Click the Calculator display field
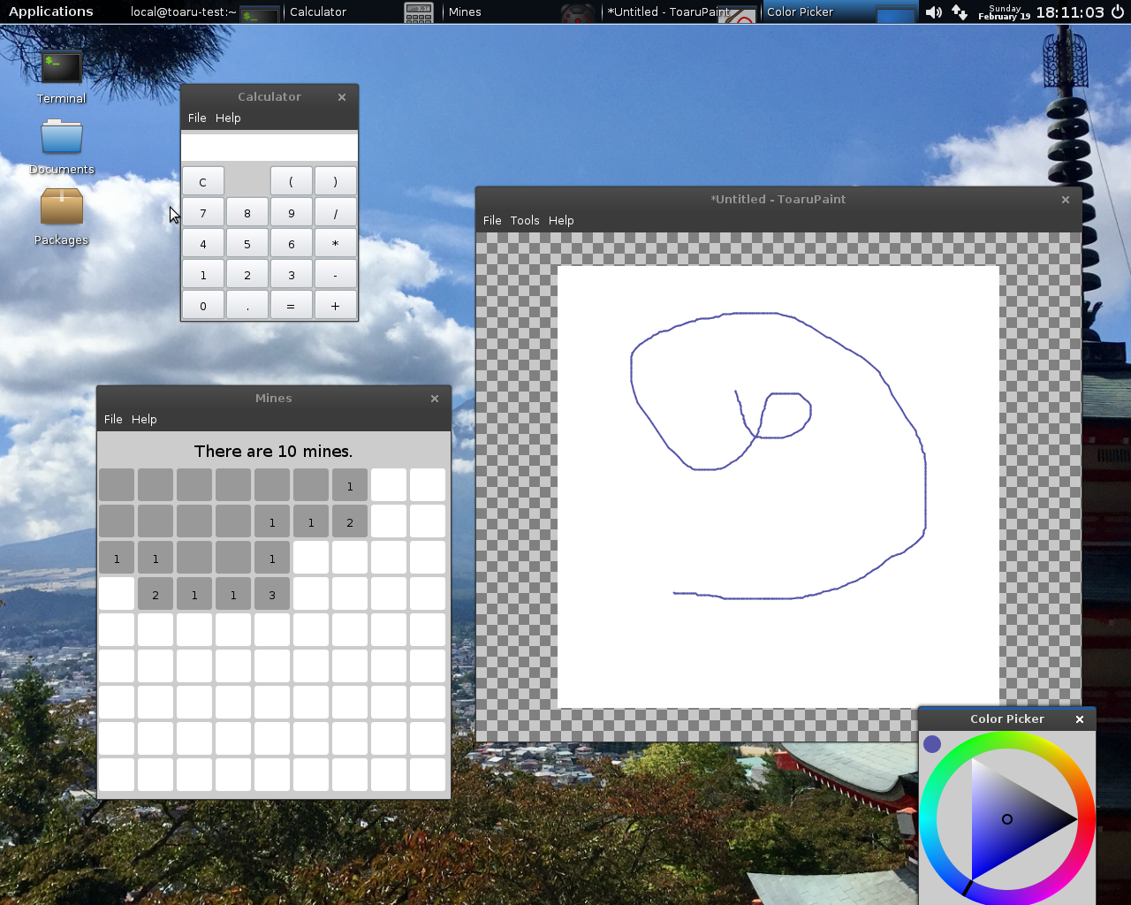This screenshot has height=905, width=1131. click(269, 147)
